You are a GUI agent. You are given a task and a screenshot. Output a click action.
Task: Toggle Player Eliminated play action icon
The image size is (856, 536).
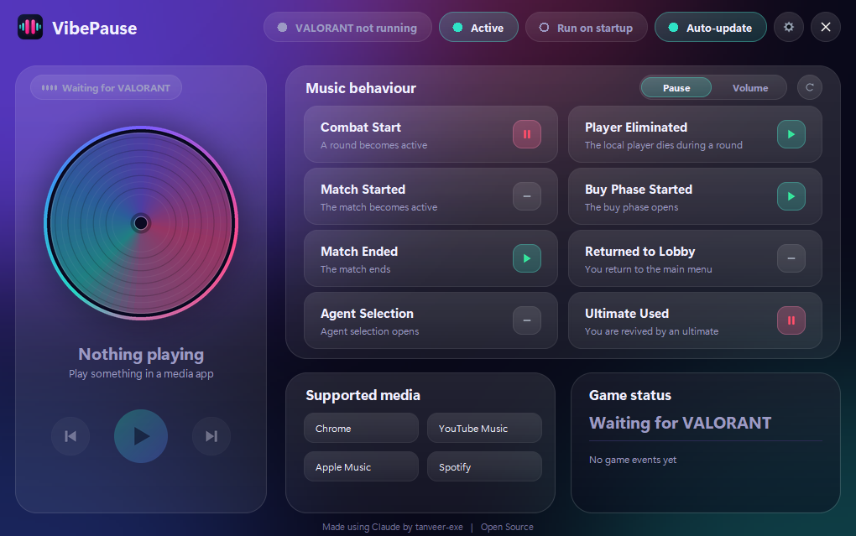pos(791,134)
